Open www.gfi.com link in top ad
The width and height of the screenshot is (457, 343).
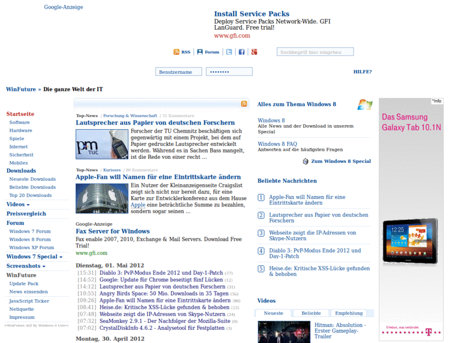[x=232, y=35]
